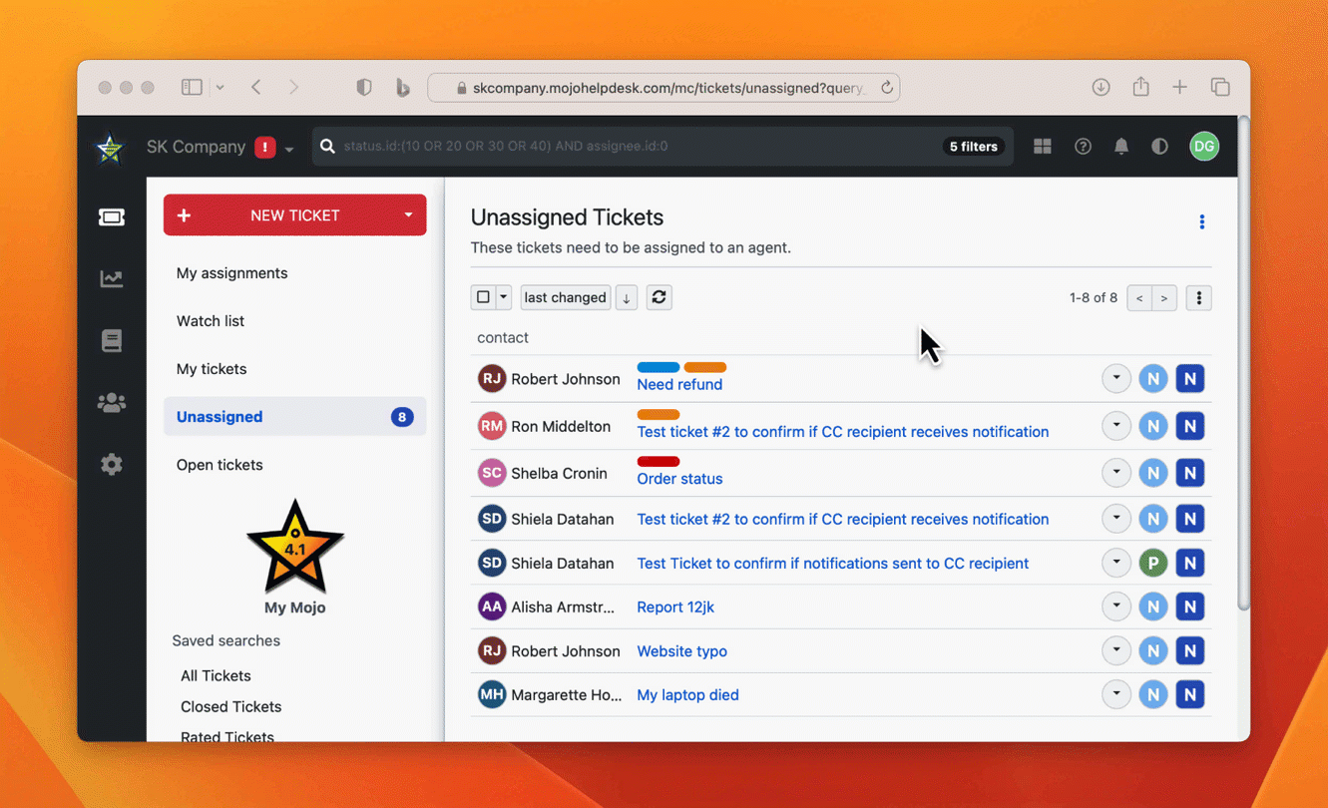Image resolution: width=1328 pixels, height=808 pixels.
Task: Go to the next page of tickets
Action: [x=1164, y=298]
